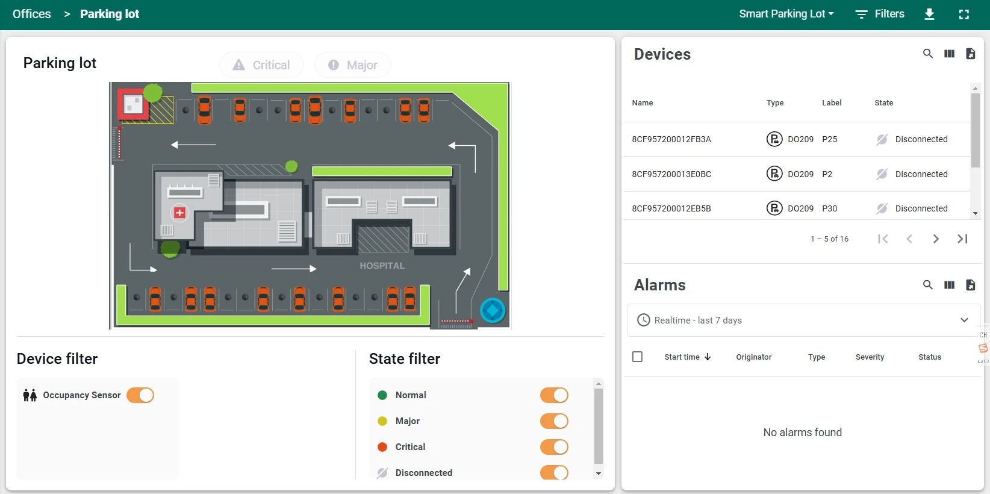
Task: Open column settings in the Alarms panel
Action: [949, 285]
